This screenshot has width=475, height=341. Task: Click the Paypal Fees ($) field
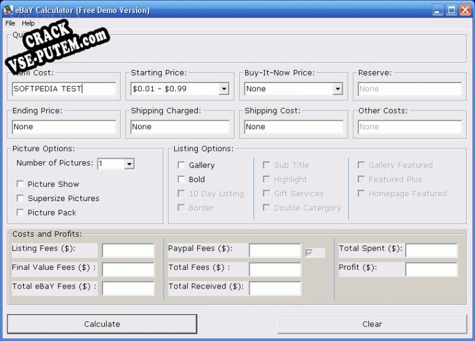point(275,250)
